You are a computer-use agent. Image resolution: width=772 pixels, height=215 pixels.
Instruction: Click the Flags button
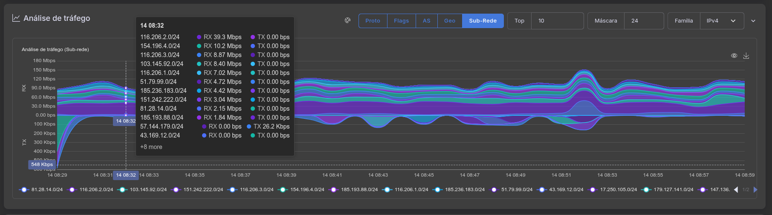point(401,21)
